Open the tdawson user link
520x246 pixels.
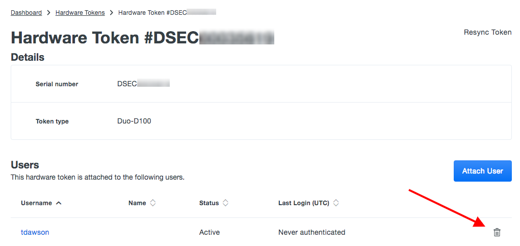coord(35,232)
